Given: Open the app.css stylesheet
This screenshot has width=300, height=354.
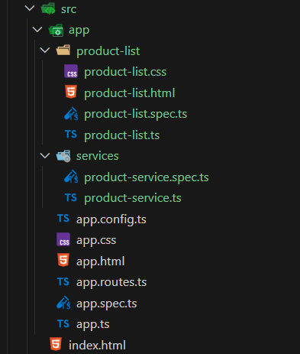Looking at the screenshot, I should [96, 240].
